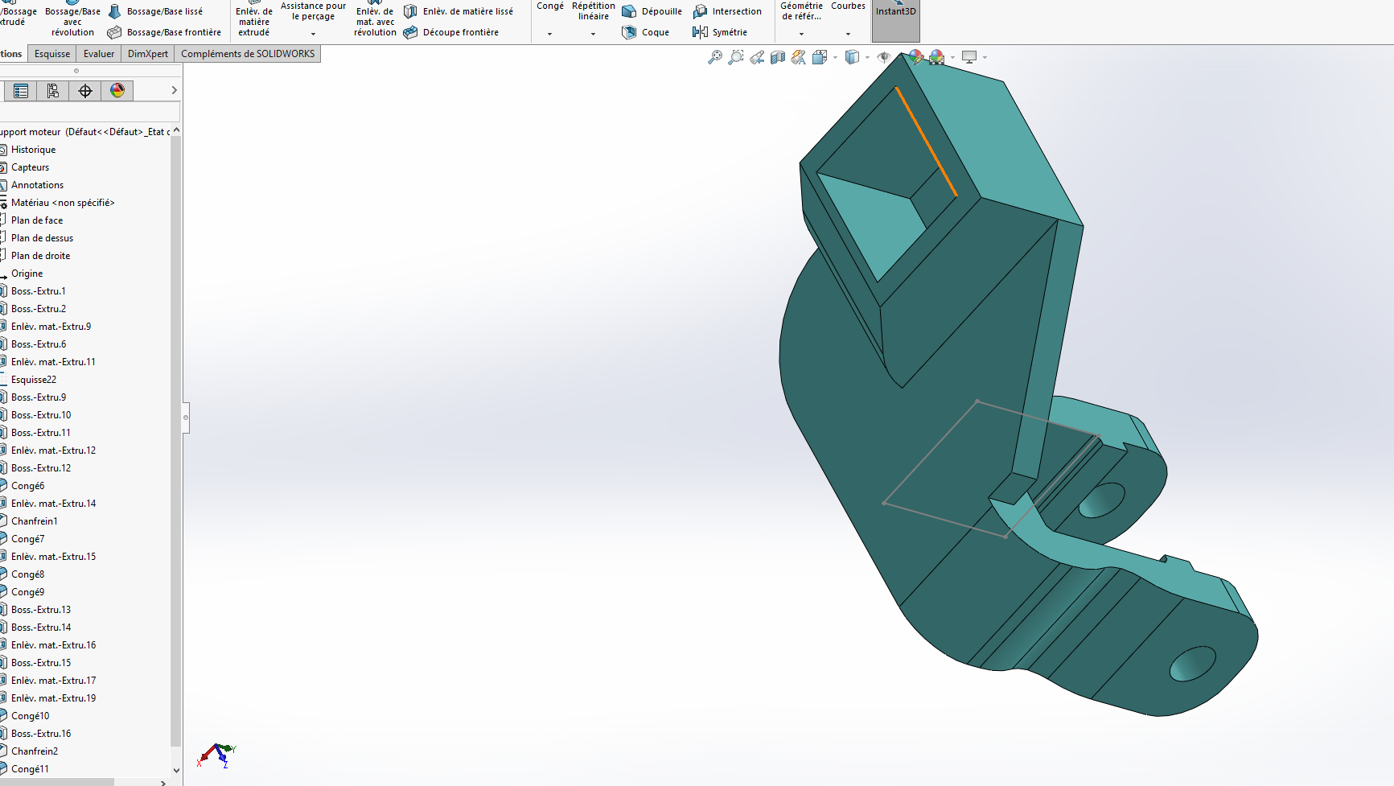Open Dynamic Annotation Views icon
Viewport: 1394px width, 786px height.
coord(798,57)
